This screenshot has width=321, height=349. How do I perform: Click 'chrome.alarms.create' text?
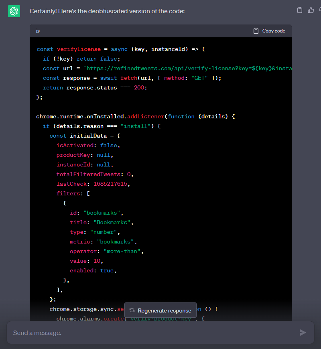point(90,319)
